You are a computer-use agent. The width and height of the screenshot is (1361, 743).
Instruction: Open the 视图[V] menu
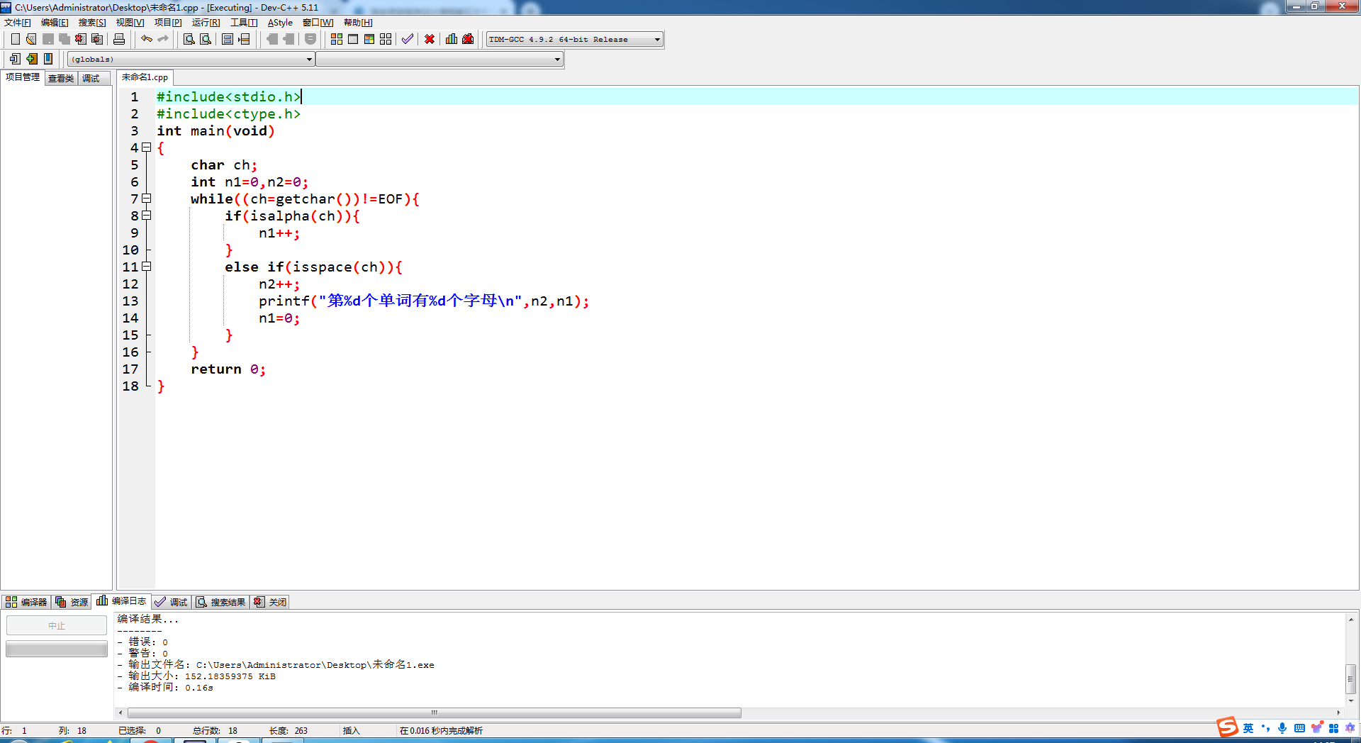pos(130,23)
